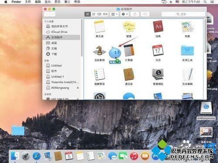Select the 图像捕捉 Image Capture app icon

pyautogui.click(x=158, y=74)
